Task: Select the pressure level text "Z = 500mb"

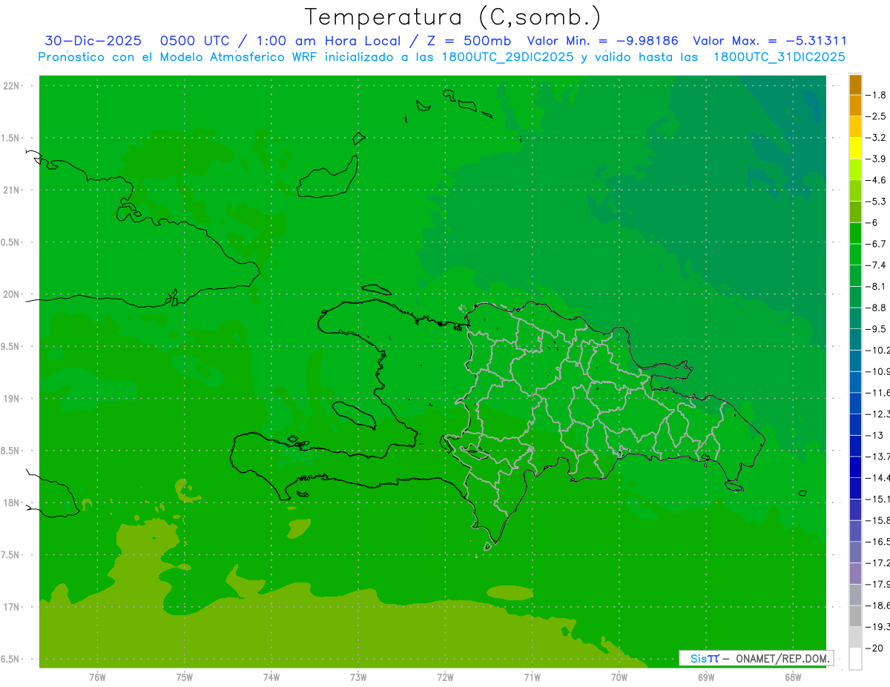Action: coord(469,42)
